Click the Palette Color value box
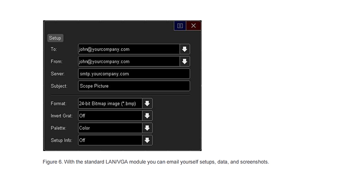 point(110,128)
